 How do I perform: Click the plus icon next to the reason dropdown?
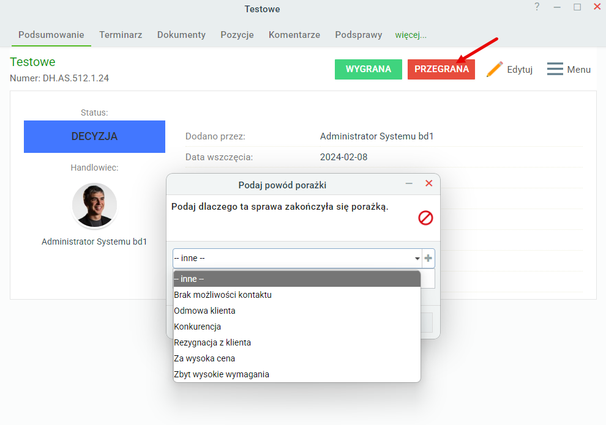coord(428,258)
